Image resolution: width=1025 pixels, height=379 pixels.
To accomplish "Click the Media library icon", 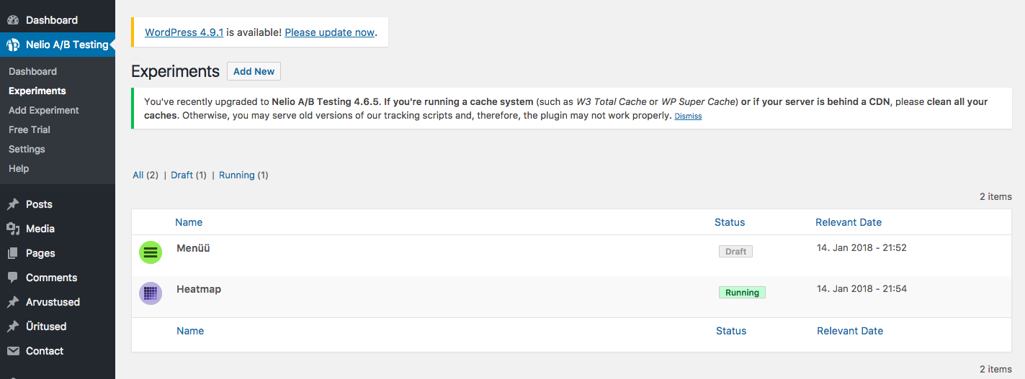I will click(13, 229).
